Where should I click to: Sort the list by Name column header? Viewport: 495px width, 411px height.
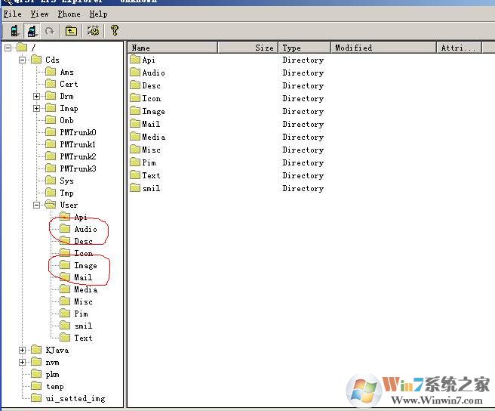coord(172,48)
